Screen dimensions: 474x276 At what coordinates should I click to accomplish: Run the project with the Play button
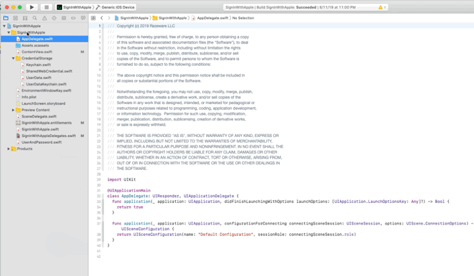(32, 7)
